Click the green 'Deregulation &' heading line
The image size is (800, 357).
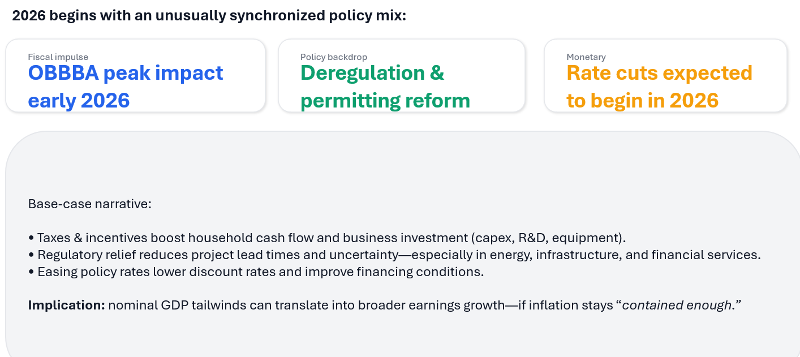click(x=372, y=73)
